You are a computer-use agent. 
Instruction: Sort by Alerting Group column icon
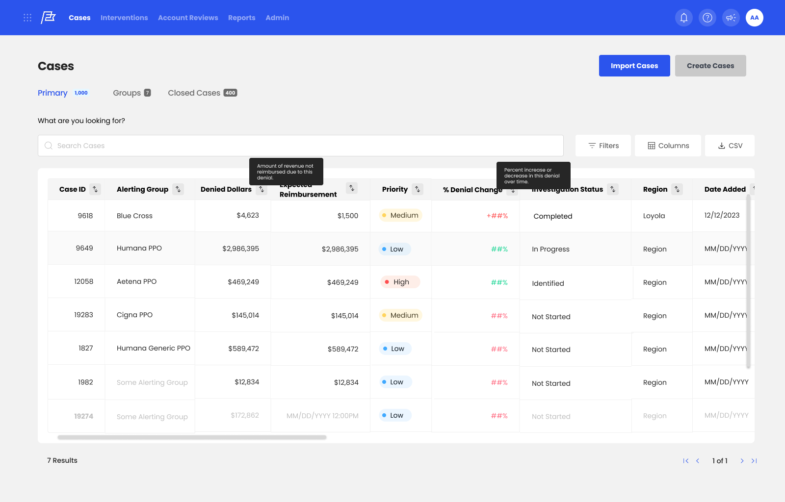tap(178, 189)
